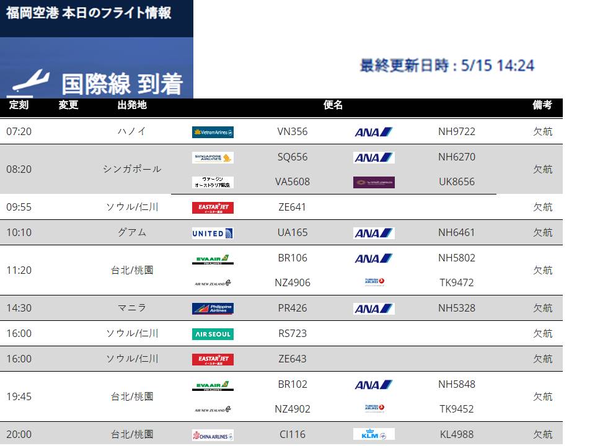The width and height of the screenshot is (595, 446).
Task: Click the 出発地 column header
Action: pos(132,105)
